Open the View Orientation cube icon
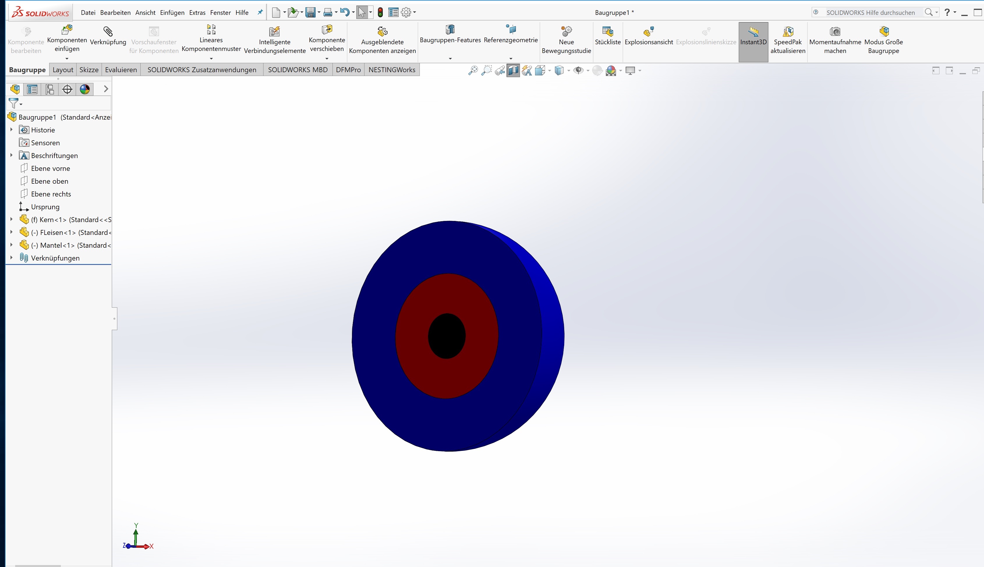Screen dimensions: 984x567 coord(540,70)
